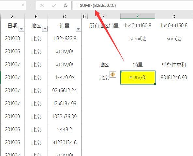193x156 pixels.
Task: Select 154044160.8 total in column F
Action: 138,26
